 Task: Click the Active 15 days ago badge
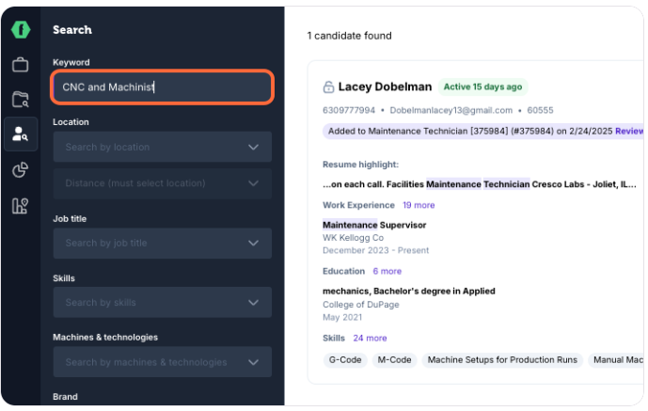click(x=482, y=87)
